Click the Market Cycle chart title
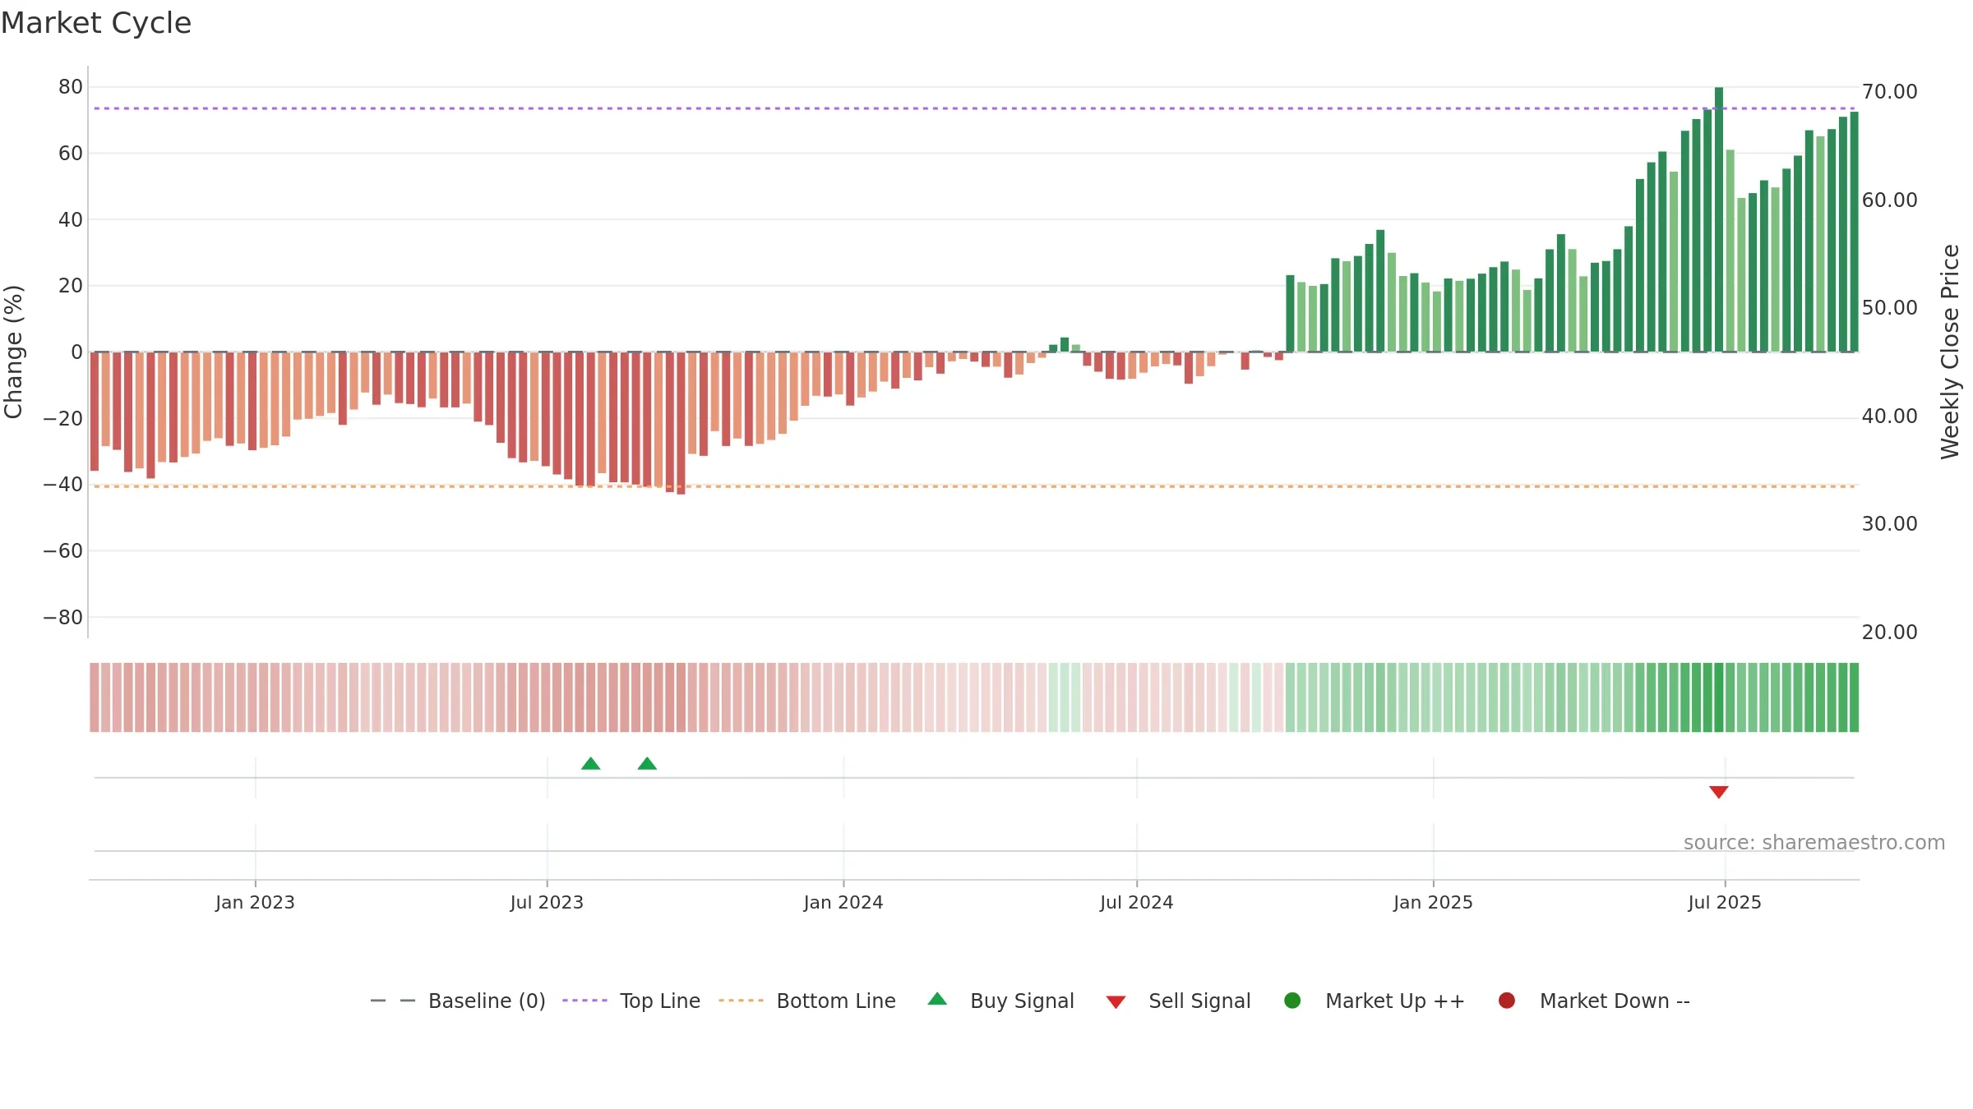 pyautogui.click(x=96, y=23)
